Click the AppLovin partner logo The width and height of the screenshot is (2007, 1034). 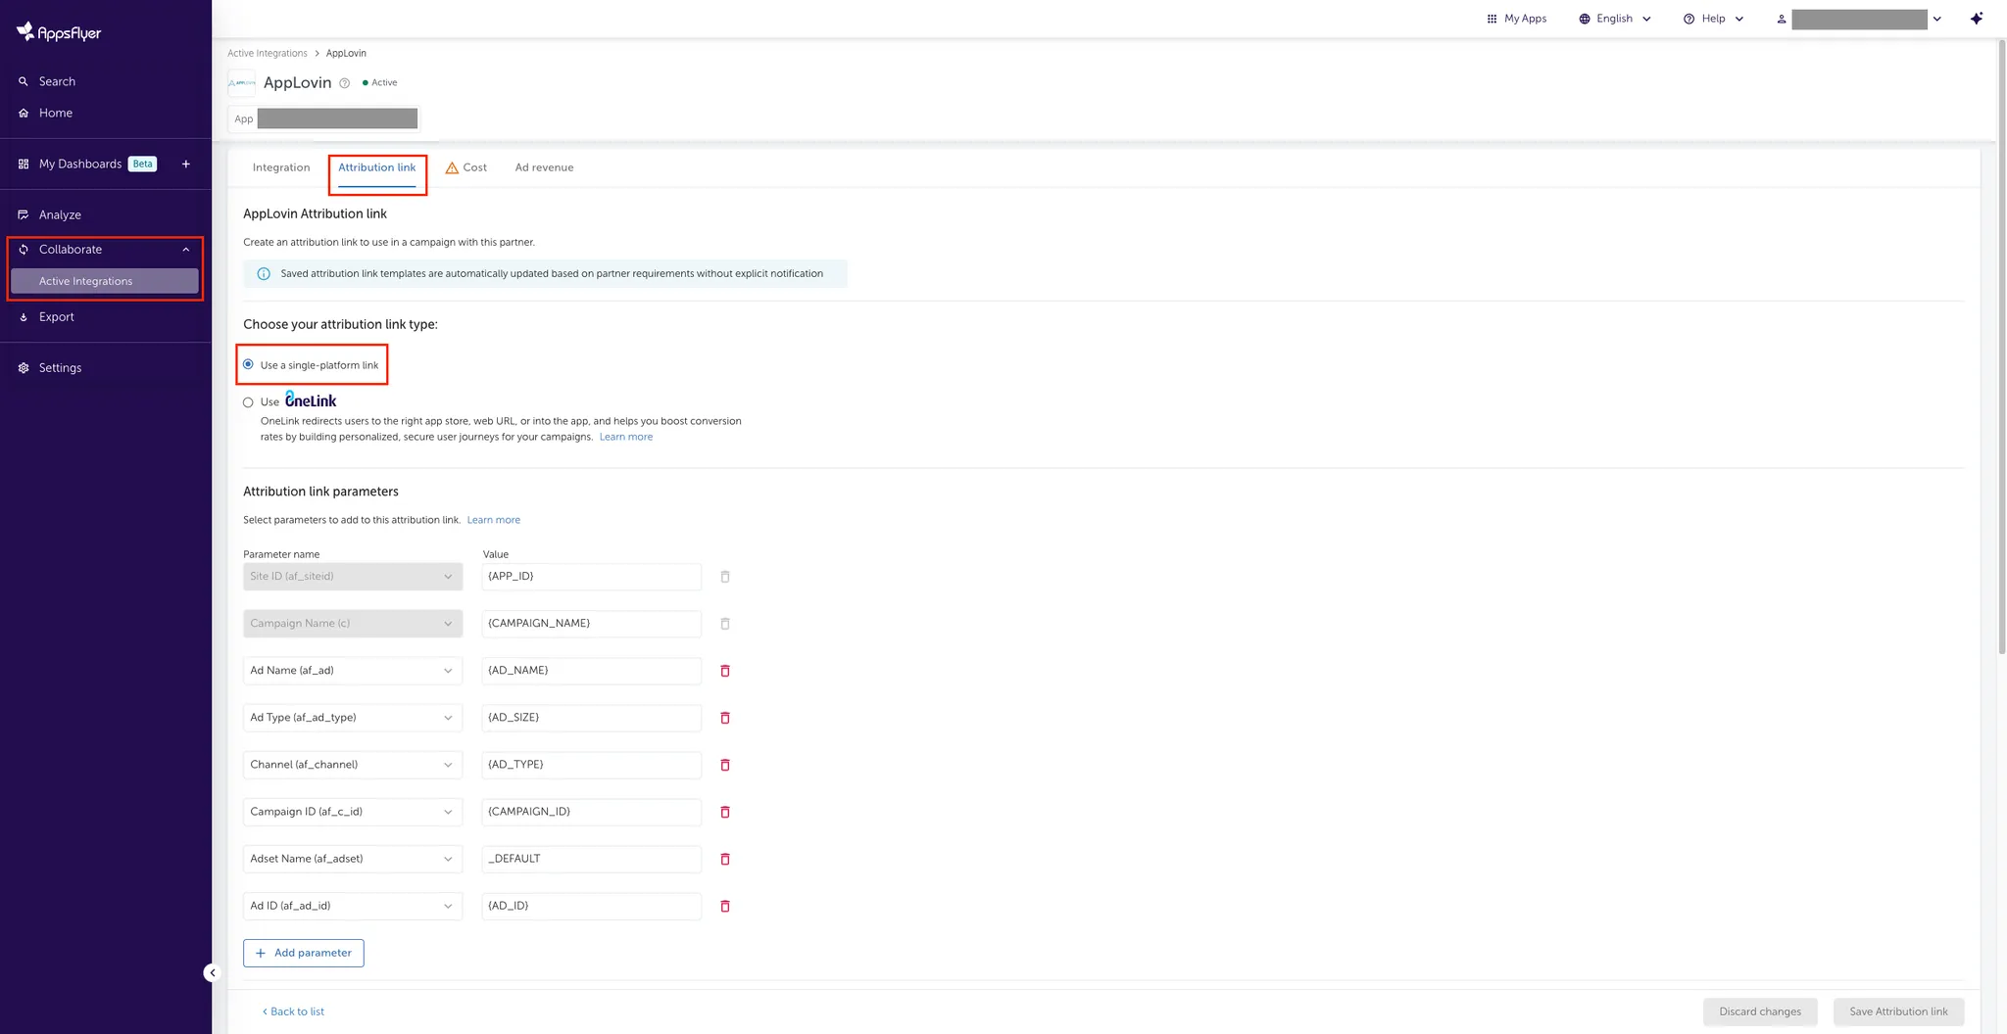coord(241,83)
